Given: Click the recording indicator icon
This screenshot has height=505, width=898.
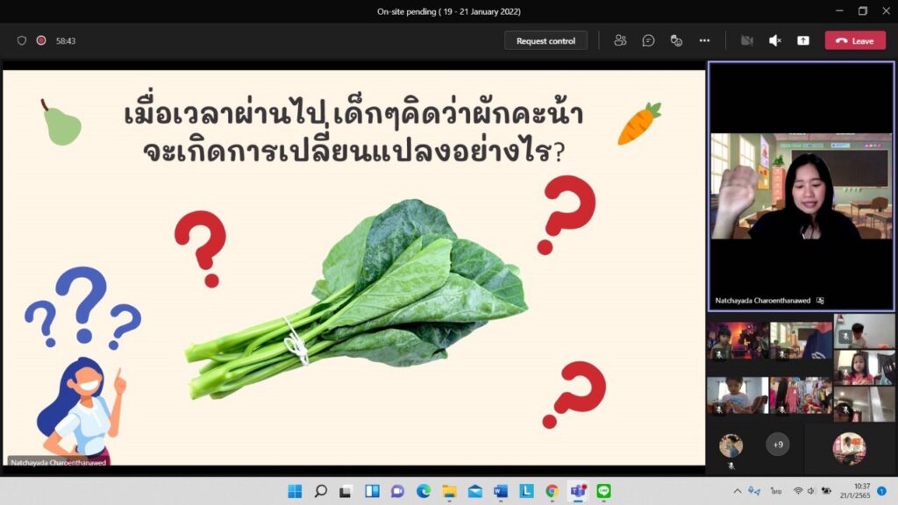Looking at the screenshot, I should [x=41, y=40].
